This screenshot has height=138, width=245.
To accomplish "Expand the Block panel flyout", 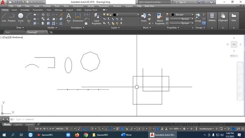I will (147, 28).
